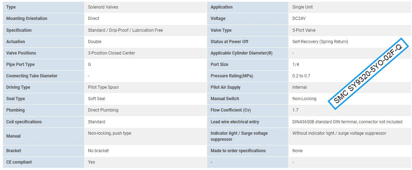The width and height of the screenshot is (412, 170).
Task: Click the 'DC24V' voltage value
Action: 299,19
